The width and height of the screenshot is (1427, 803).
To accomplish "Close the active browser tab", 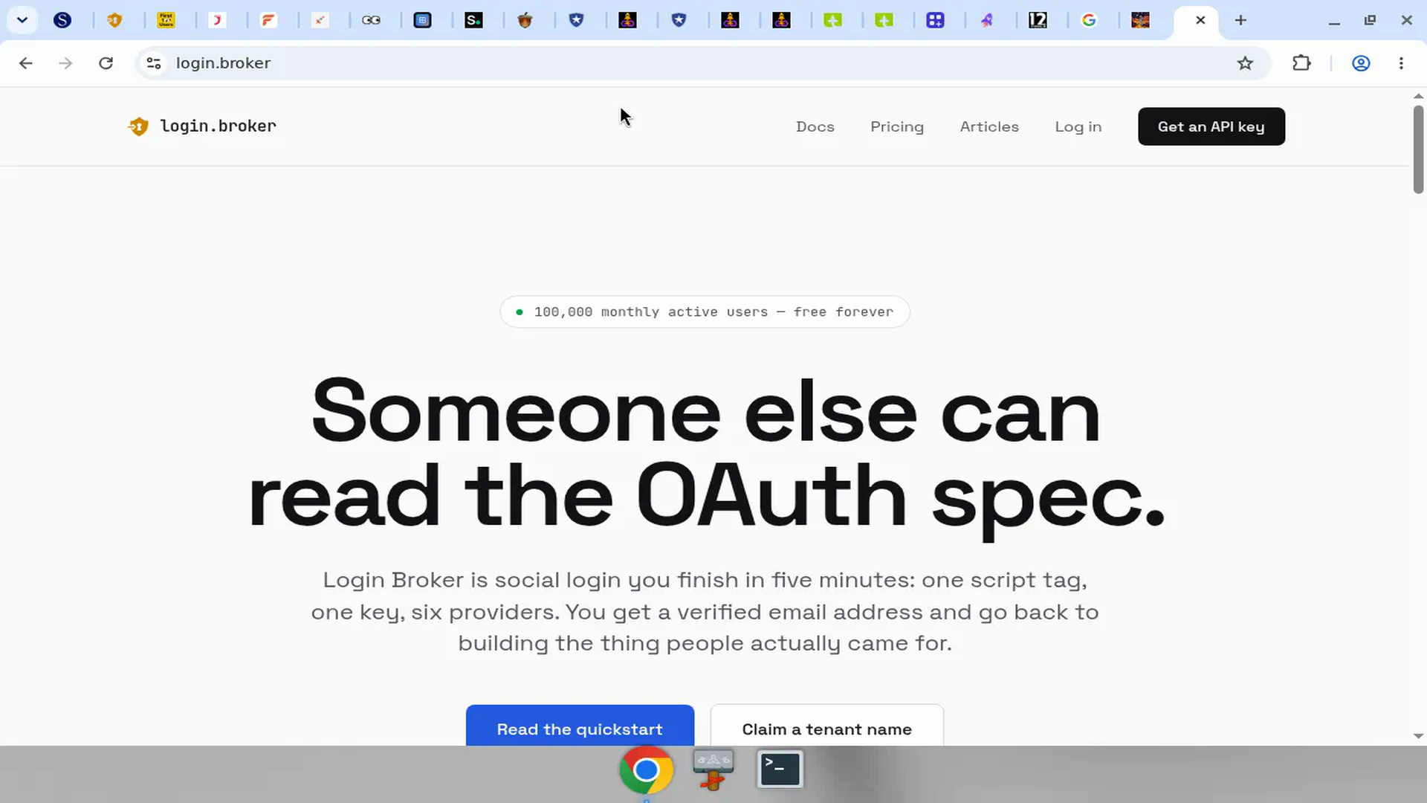I will (x=1200, y=20).
